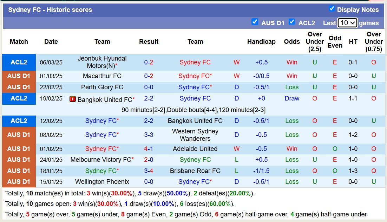Click the ACL2 badge on the 12/02/25 match
This screenshot has height=222, width=387.
(19, 121)
